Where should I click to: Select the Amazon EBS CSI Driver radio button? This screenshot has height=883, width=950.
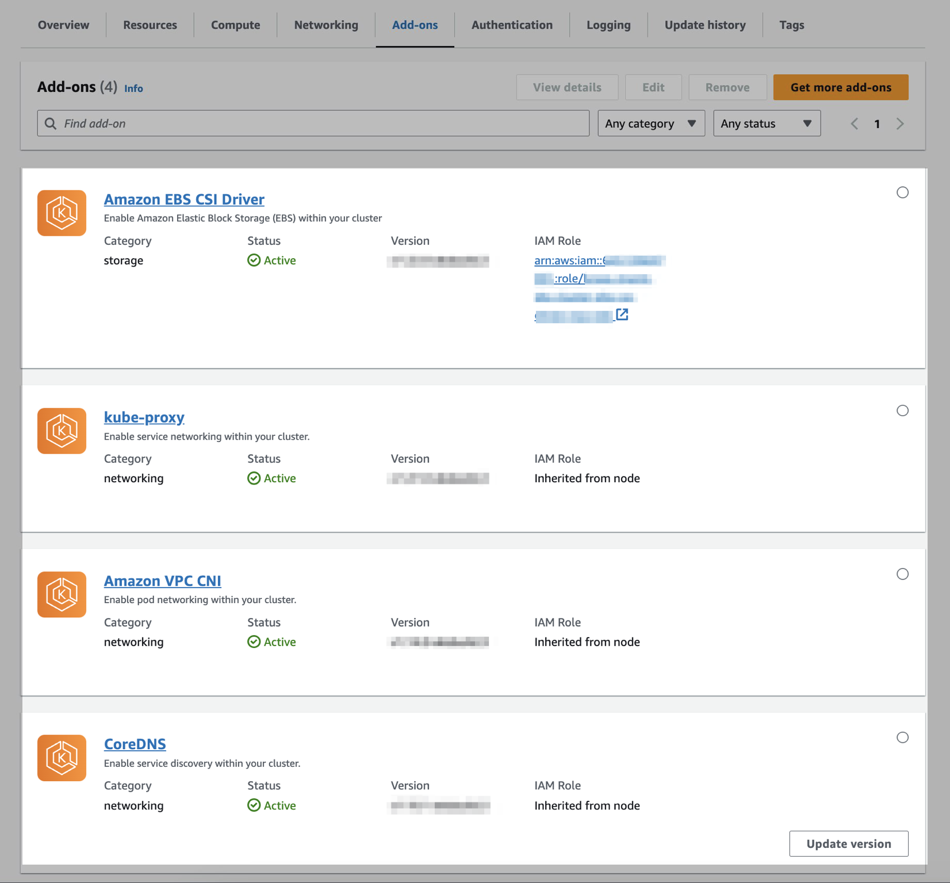click(902, 193)
